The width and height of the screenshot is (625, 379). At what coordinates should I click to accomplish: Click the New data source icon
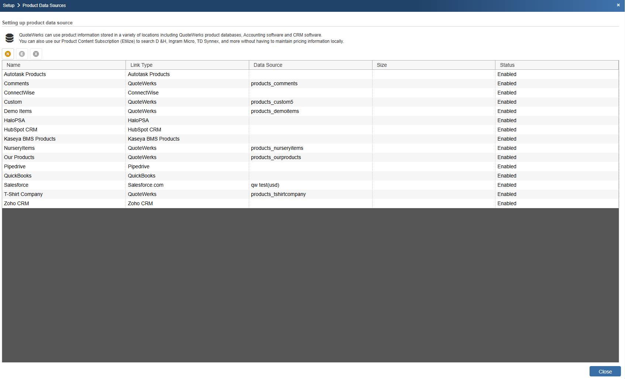8,54
